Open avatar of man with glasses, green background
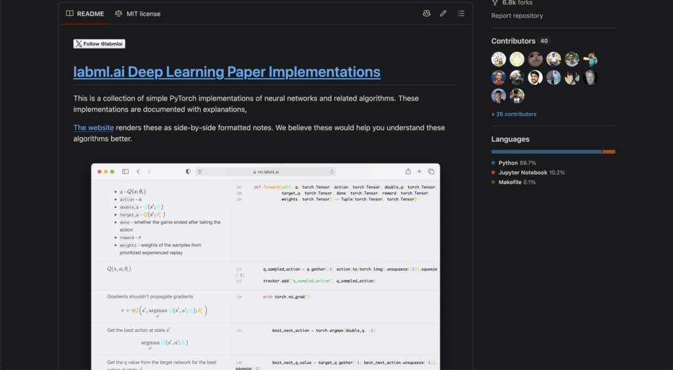 (x=572, y=58)
